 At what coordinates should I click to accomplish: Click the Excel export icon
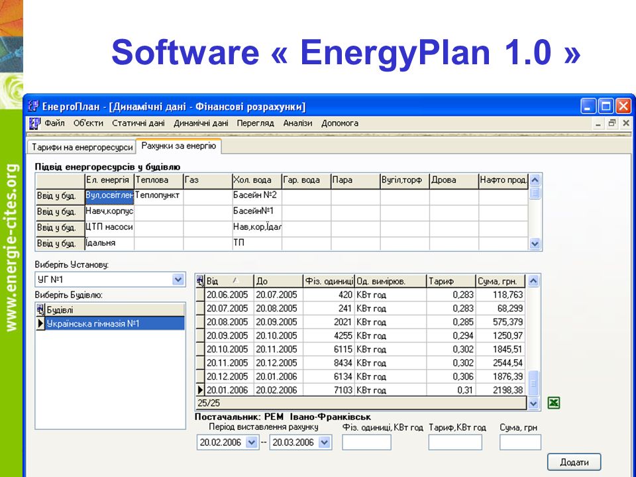pyautogui.click(x=554, y=403)
